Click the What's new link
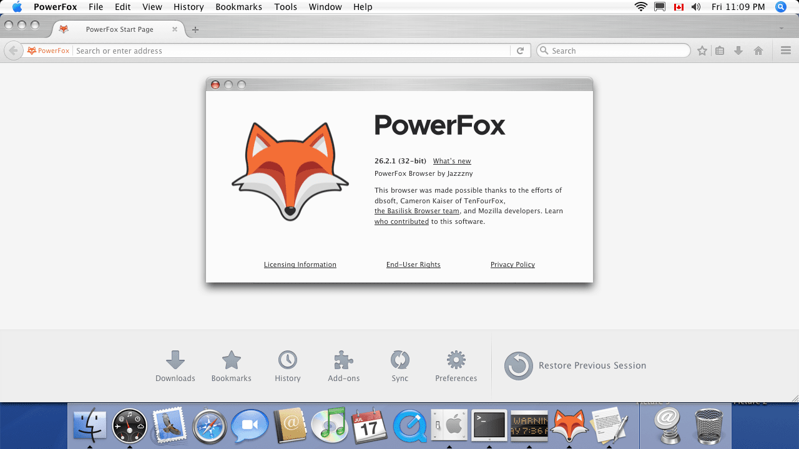 [x=452, y=161]
